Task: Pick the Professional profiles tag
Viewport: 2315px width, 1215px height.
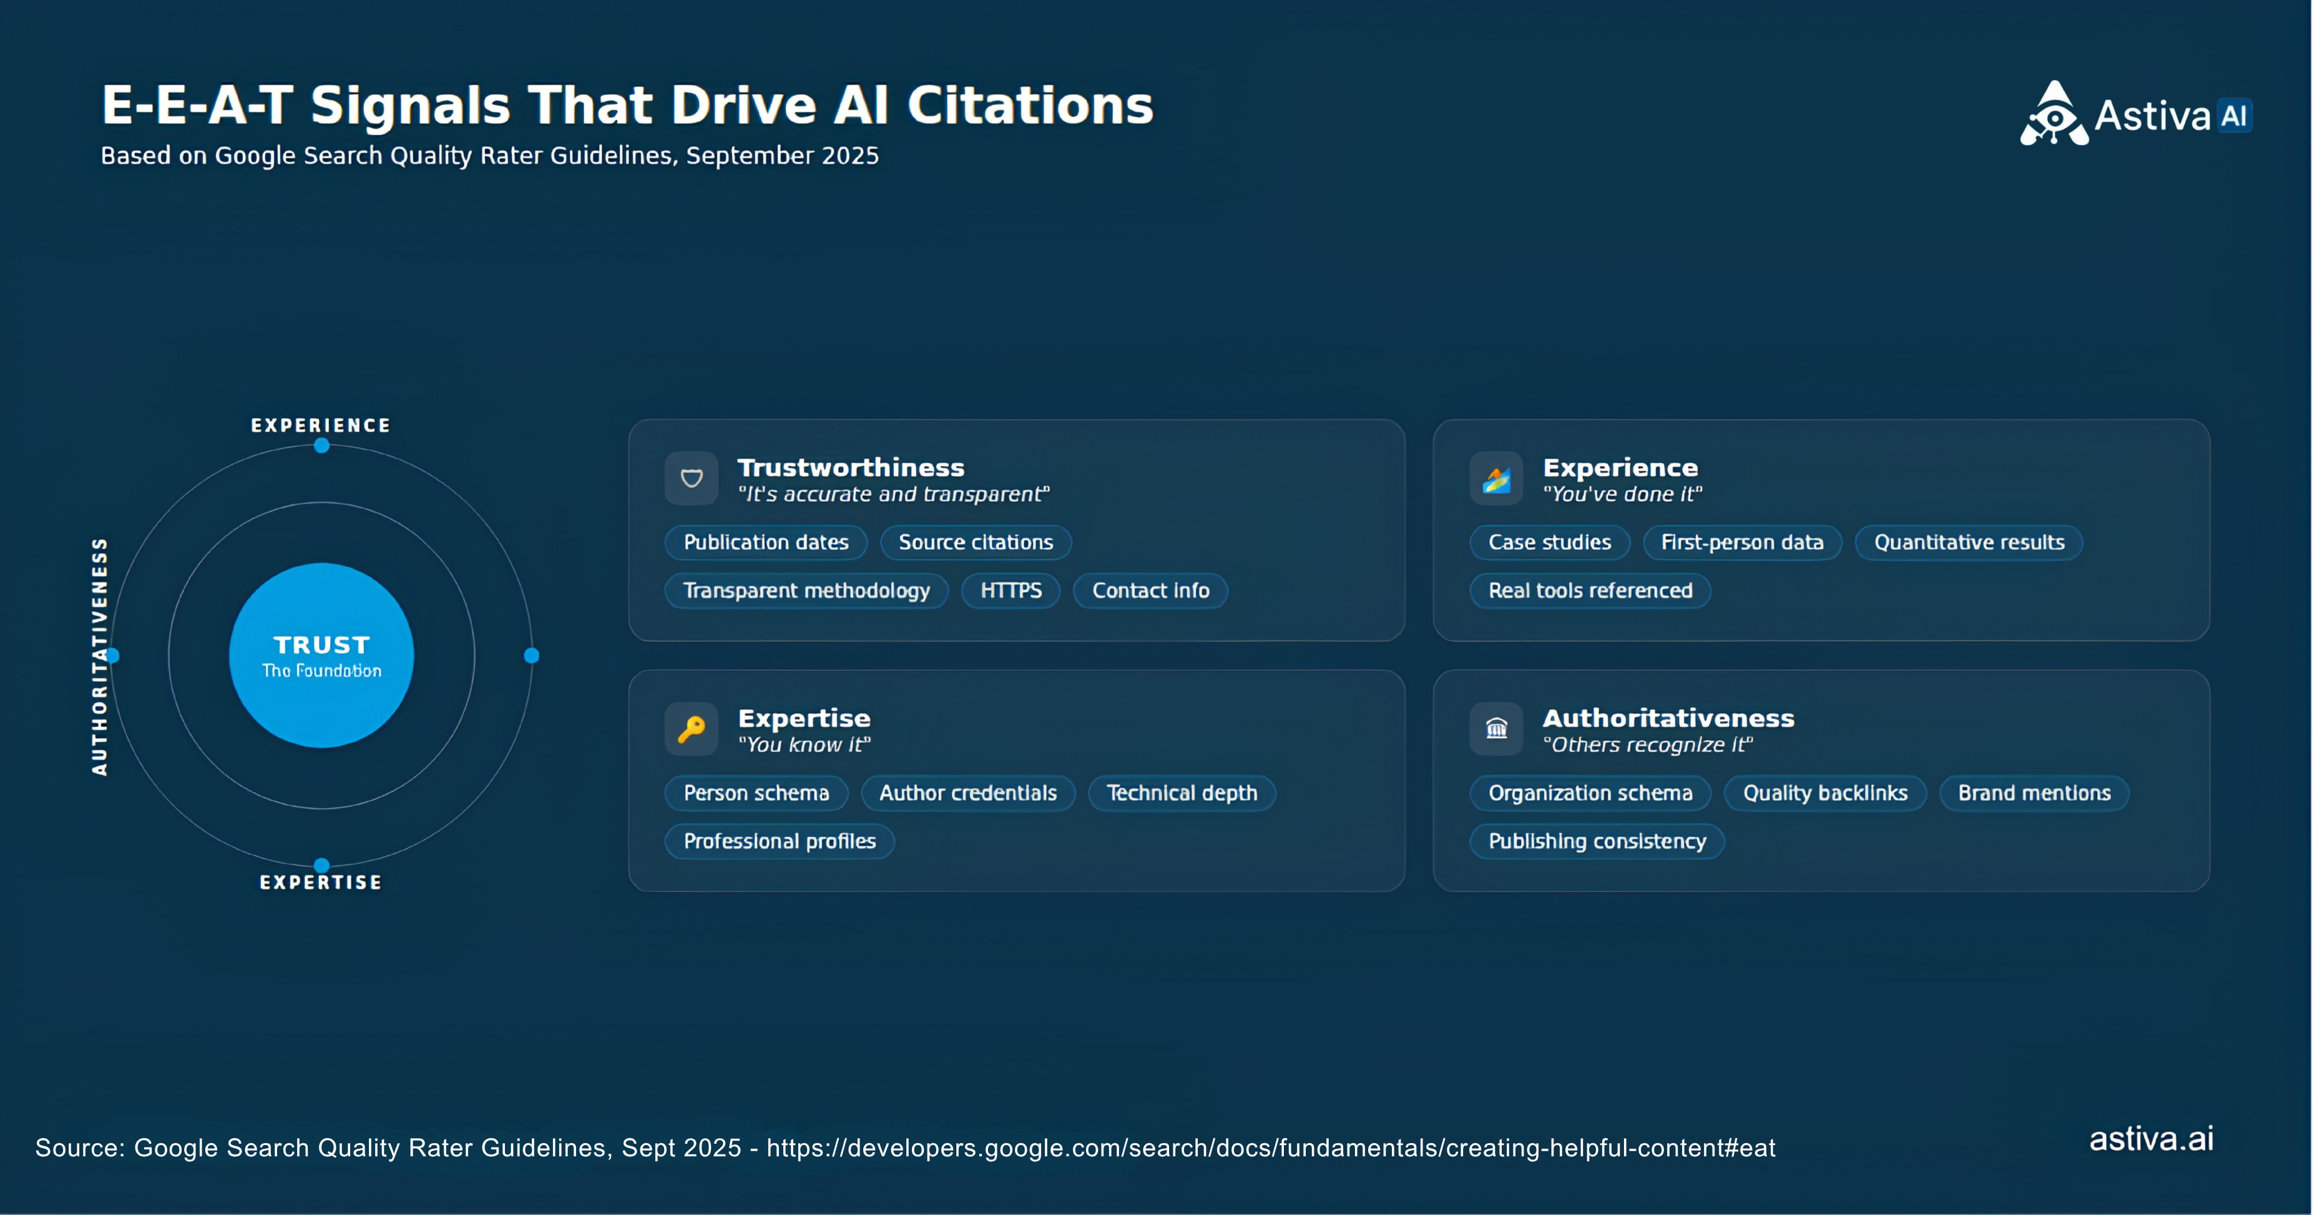Action: point(779,842)
